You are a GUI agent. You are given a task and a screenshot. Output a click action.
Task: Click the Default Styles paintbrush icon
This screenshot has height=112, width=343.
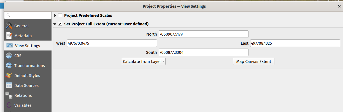click(x=9, y=76)
